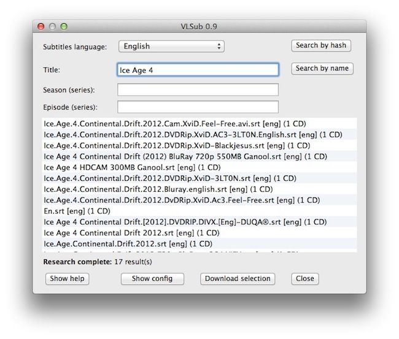Select the DvDRip.XviD.Ac3.Feel-Free.srt result
The height and width of the screenshot is (339, 399).
click(199, 200)
